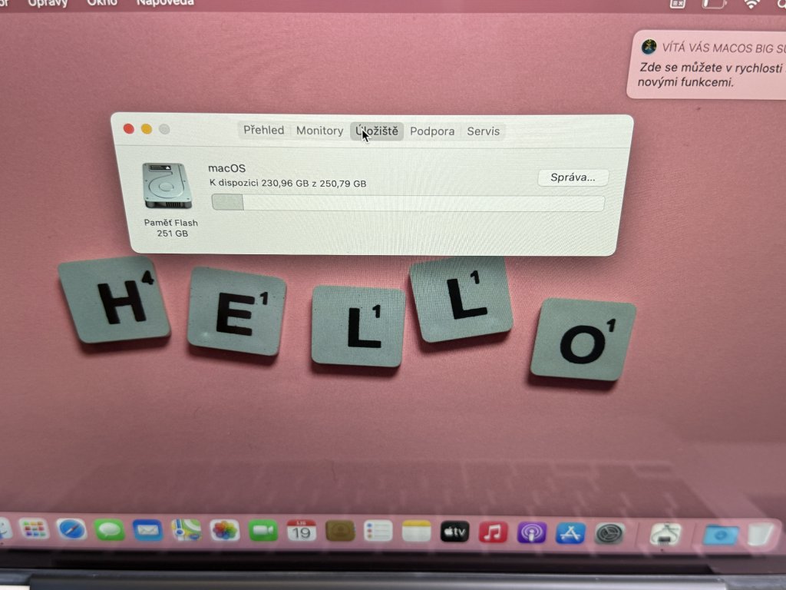Launch Apple TV from the Dock
Viewport: 786px width, 590px height.
(454, 532)
